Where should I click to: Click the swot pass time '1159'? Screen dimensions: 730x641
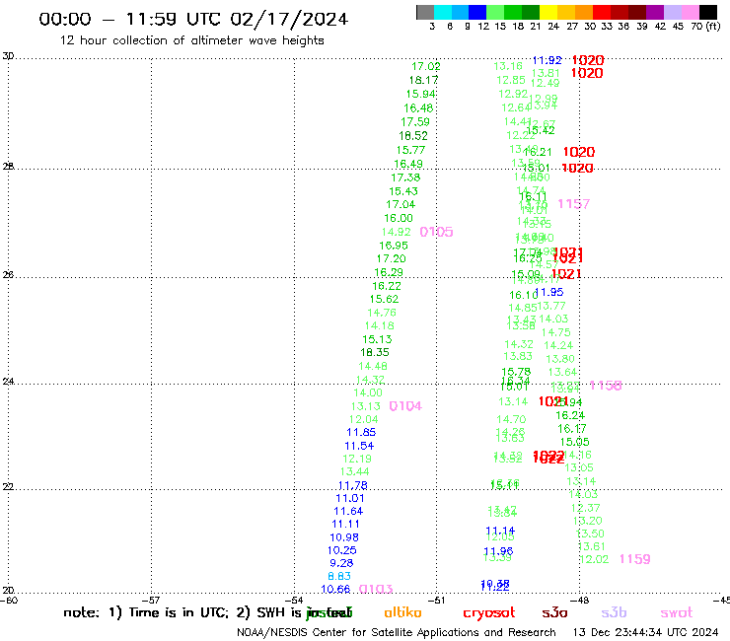tap(634, 559)
